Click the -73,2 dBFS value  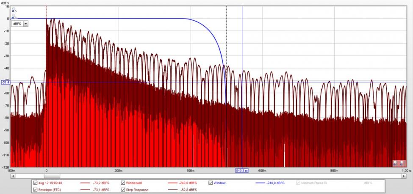(x=101, y=183)
